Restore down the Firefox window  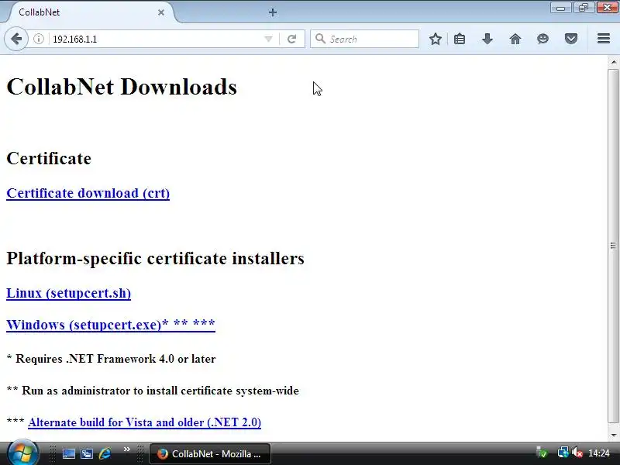click(584, 8)
